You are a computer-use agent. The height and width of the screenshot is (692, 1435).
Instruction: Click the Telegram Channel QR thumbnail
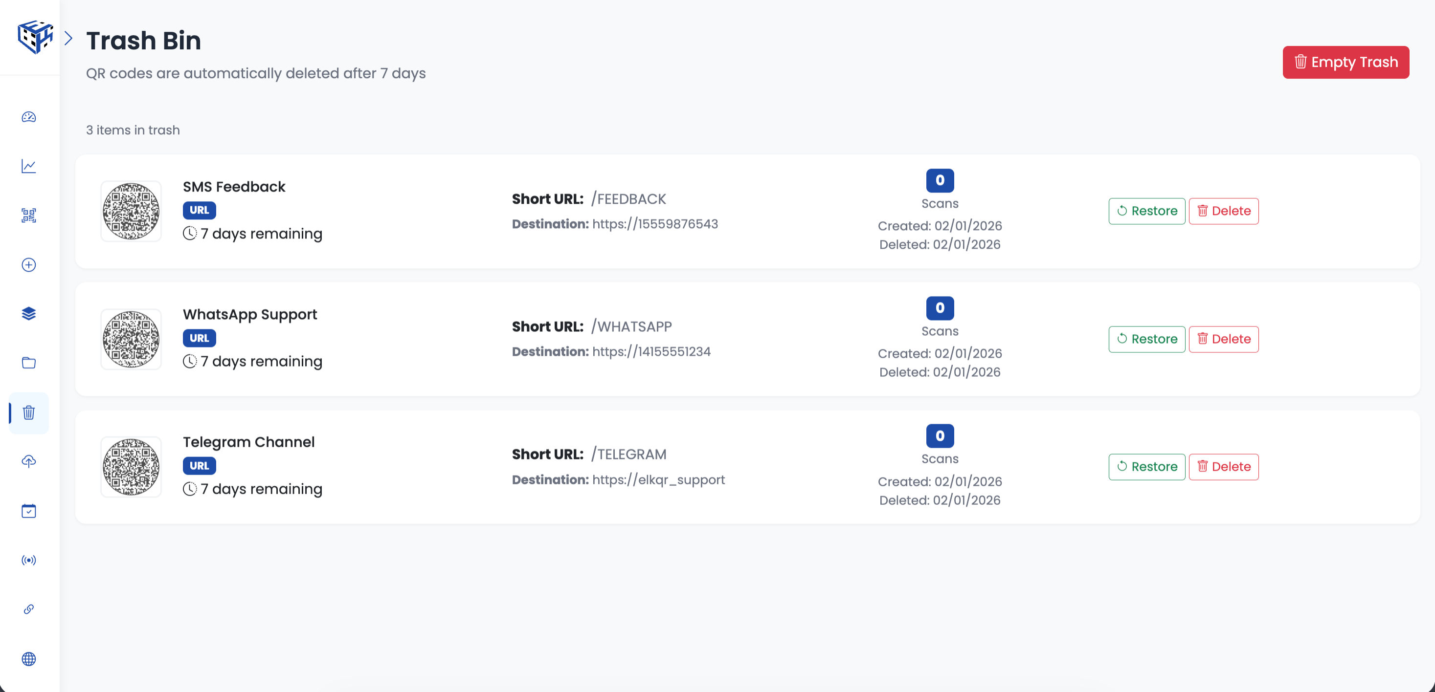131,467
